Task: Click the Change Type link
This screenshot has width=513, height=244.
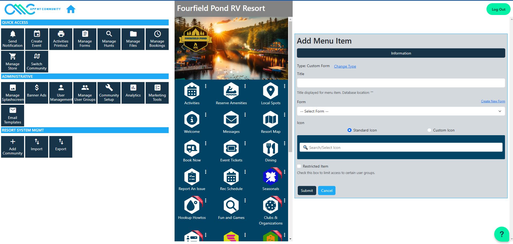Action: [345, 66]
